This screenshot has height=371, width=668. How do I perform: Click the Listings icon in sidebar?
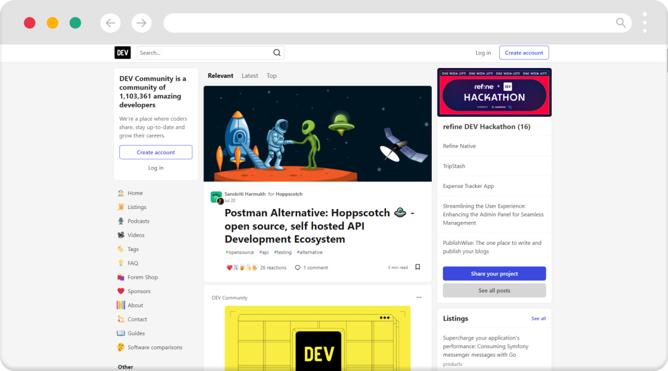coord(121,207)
